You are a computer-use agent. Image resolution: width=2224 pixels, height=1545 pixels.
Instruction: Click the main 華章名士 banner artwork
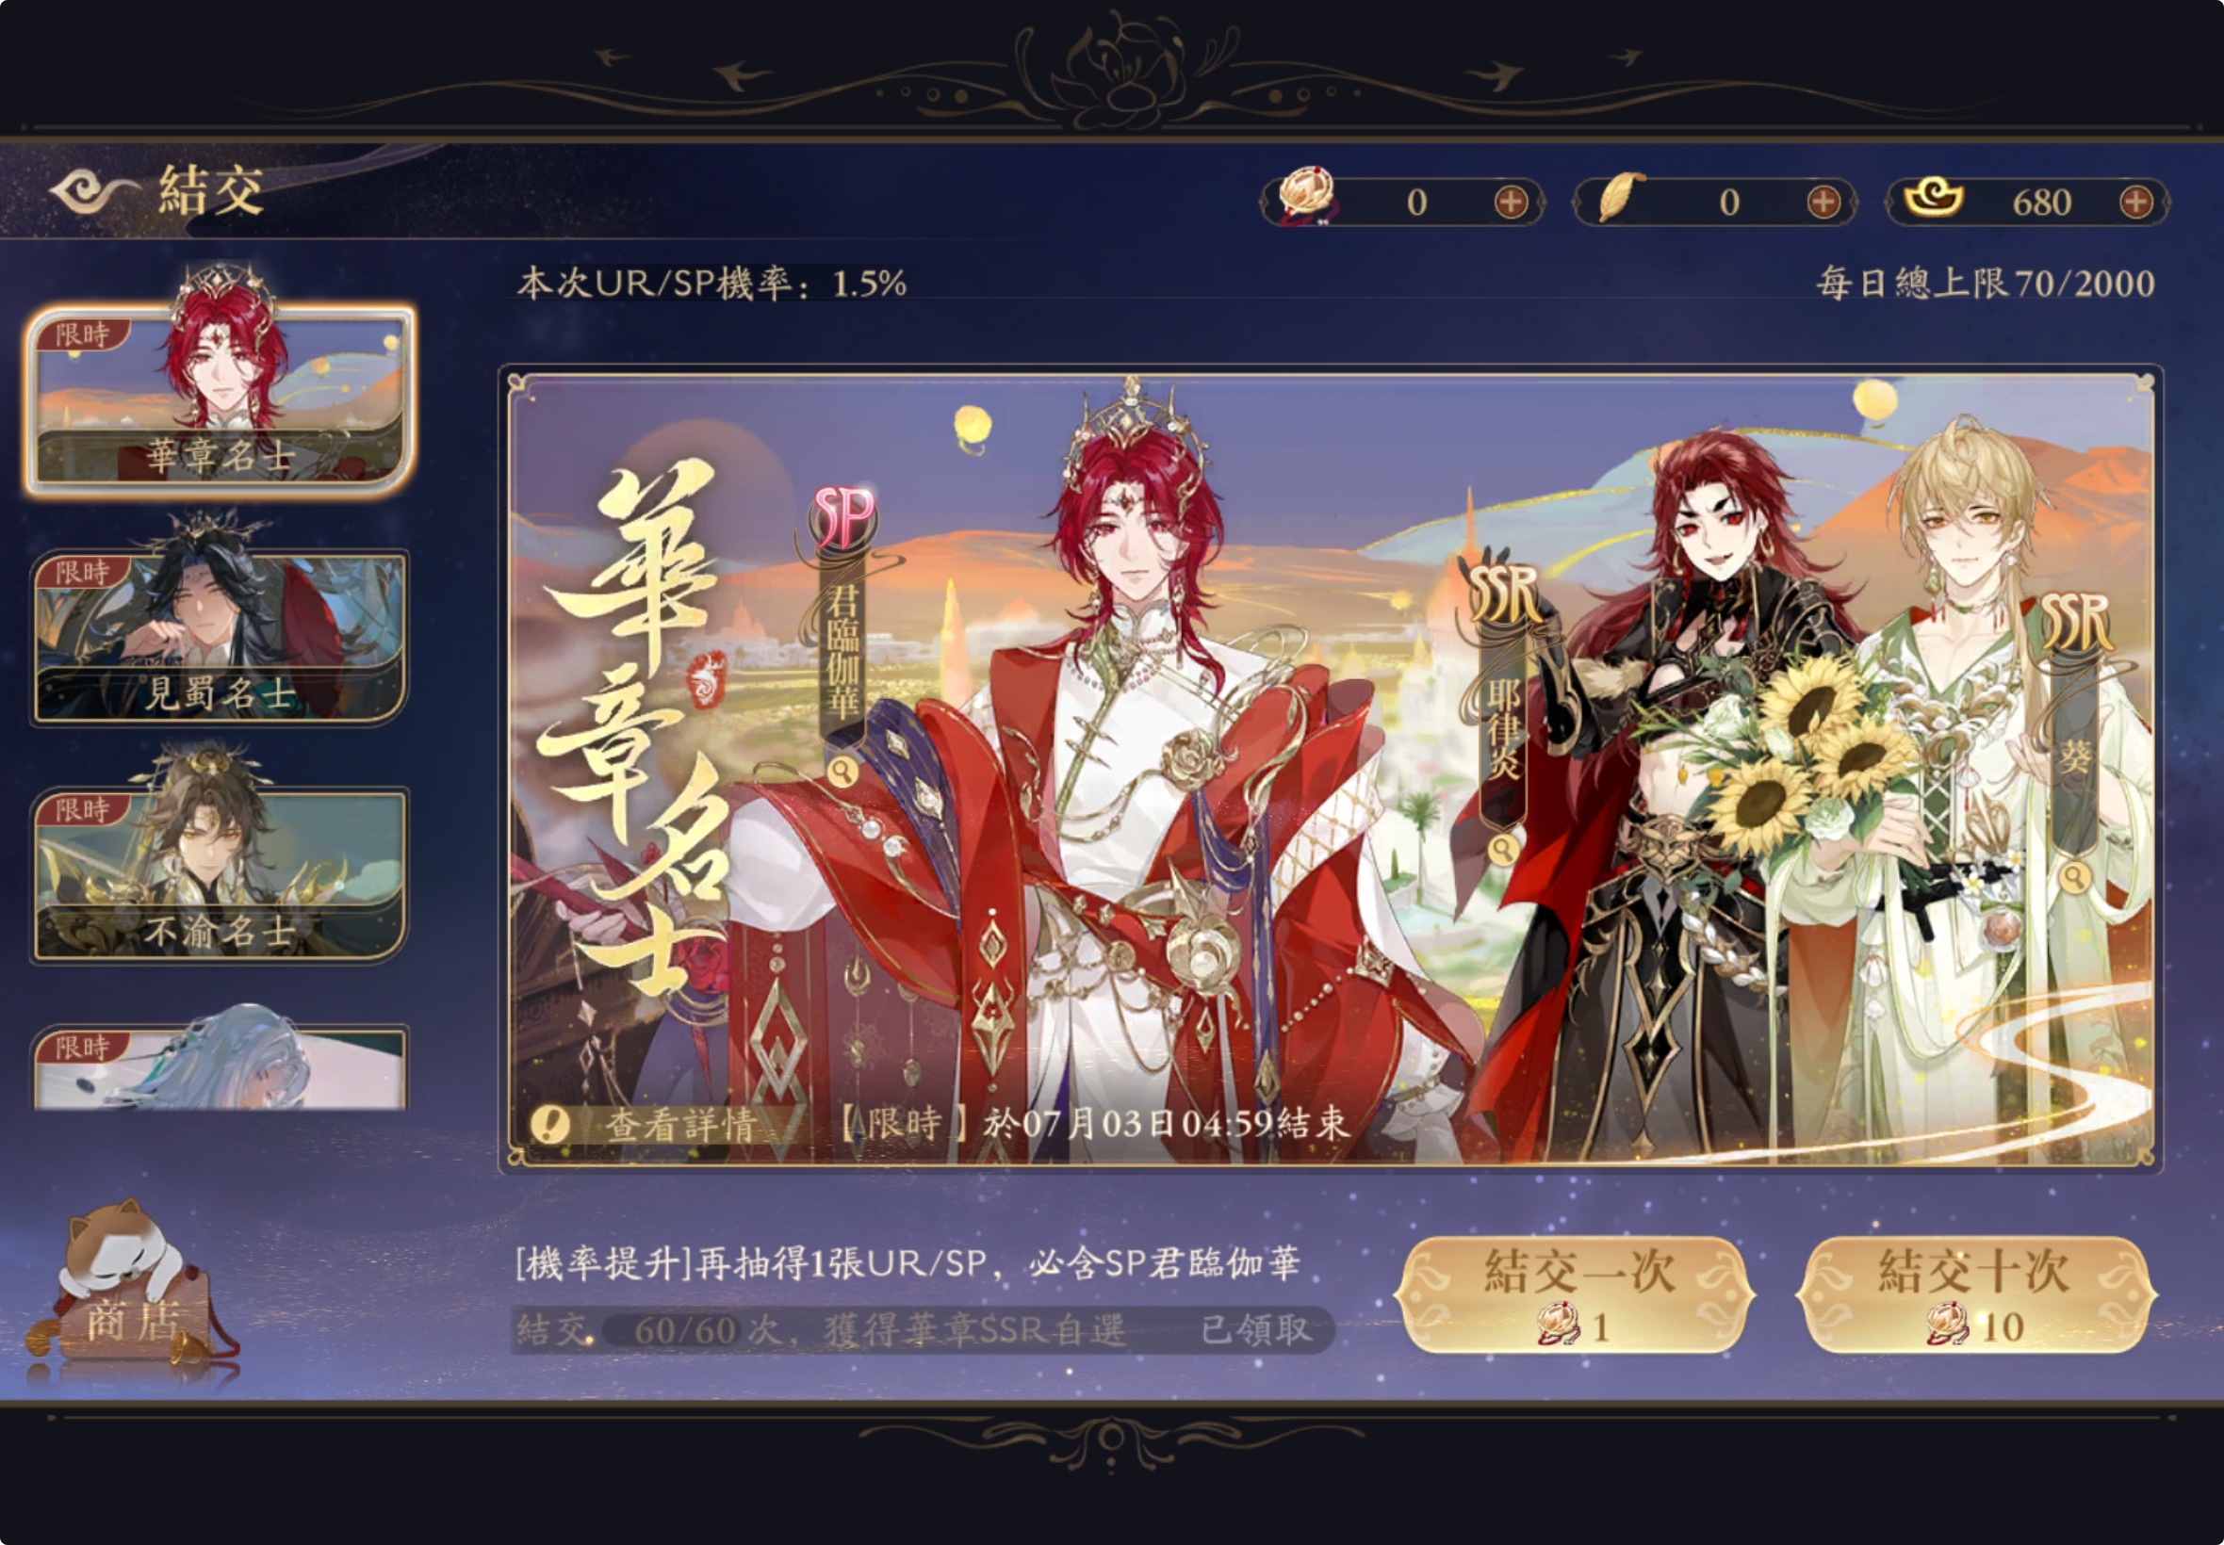pyautogui.click(x=1332, y=770)
